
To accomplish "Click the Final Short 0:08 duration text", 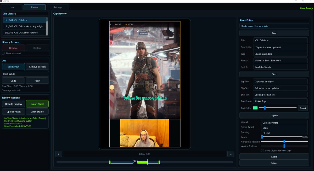I will pos(9,86).
